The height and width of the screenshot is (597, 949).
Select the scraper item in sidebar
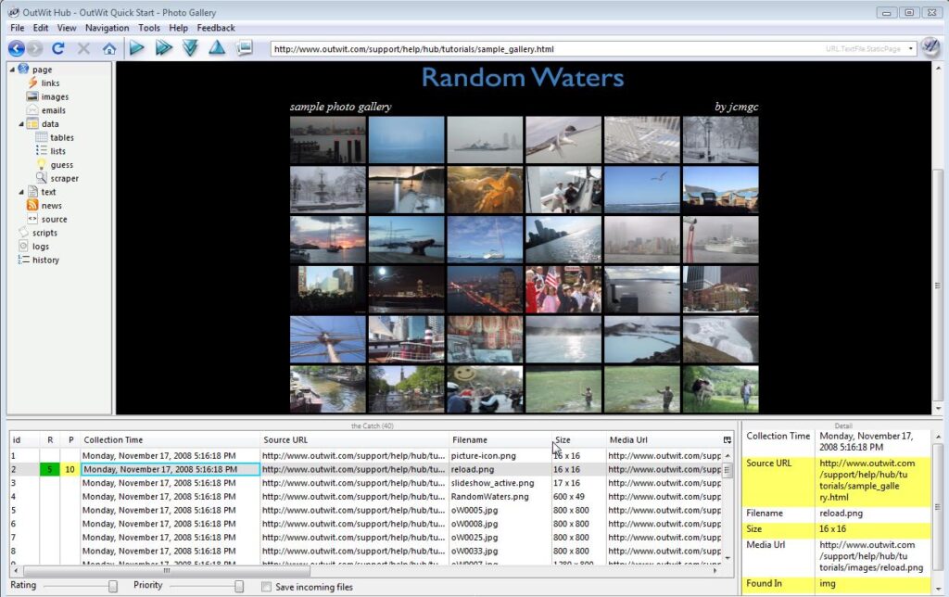pos(64,178)
